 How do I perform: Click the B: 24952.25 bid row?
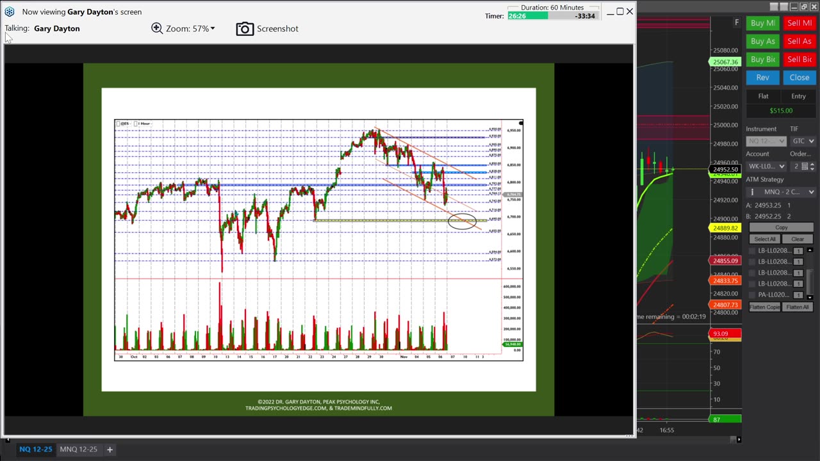[769, 216]
